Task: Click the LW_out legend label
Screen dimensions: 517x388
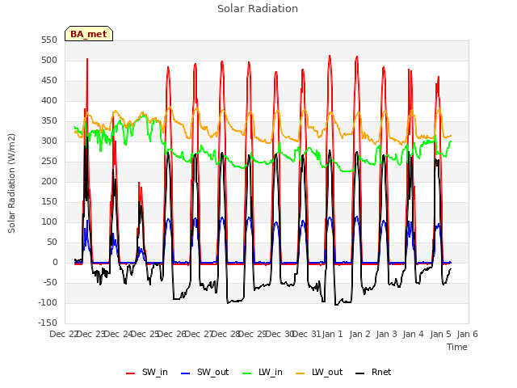Action: (x=327, y=372)
